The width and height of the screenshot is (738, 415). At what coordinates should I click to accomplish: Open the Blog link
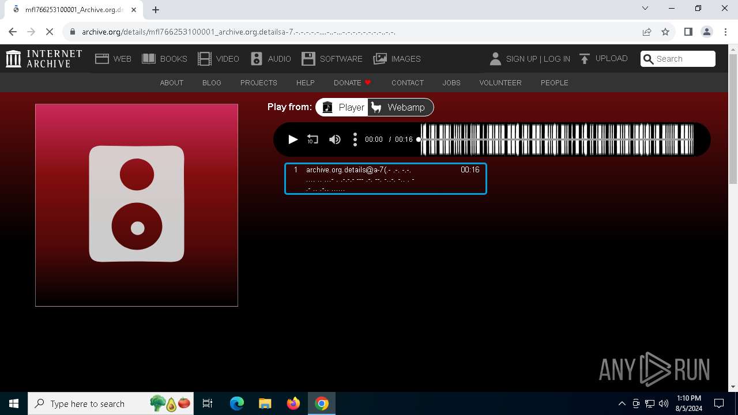212,82
